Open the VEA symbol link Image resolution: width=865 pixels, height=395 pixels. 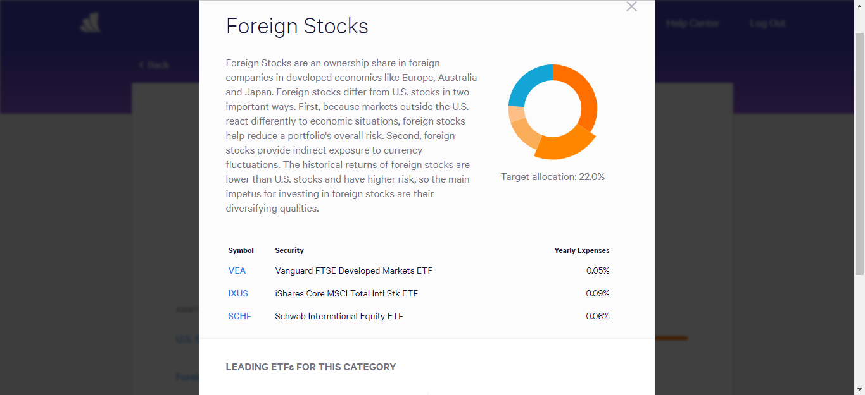pyautogui.click(x=237, y=270)
